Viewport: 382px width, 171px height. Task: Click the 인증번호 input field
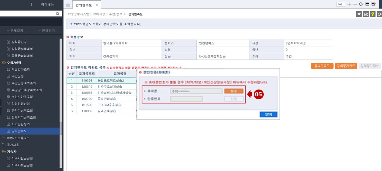pos(196,99)
